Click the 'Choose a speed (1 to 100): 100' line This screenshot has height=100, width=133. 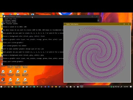coord(15,27)
